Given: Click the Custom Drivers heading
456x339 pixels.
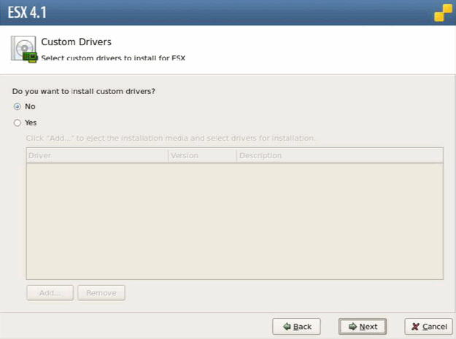Looking at the screenshot, I should click(x=76, y=42).
